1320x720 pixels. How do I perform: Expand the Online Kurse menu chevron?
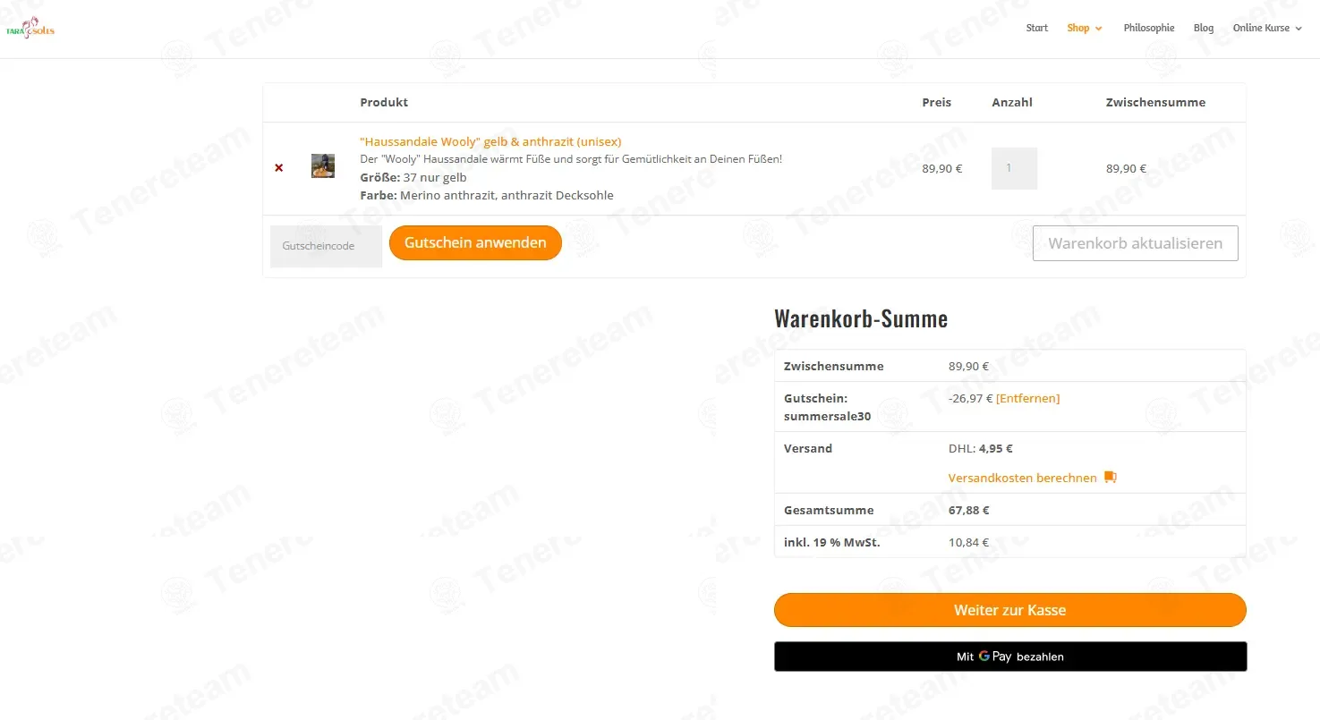pyautogui.click(x=1299, y=29)
